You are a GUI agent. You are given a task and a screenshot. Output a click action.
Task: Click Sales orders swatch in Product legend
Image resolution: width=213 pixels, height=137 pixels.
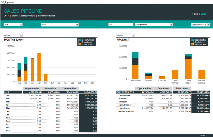(192, 44)
